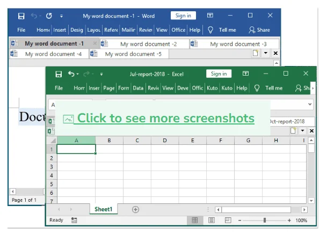Expand the Excel formula bar with the chevron
334x242 pixels.
click(310, 104)
